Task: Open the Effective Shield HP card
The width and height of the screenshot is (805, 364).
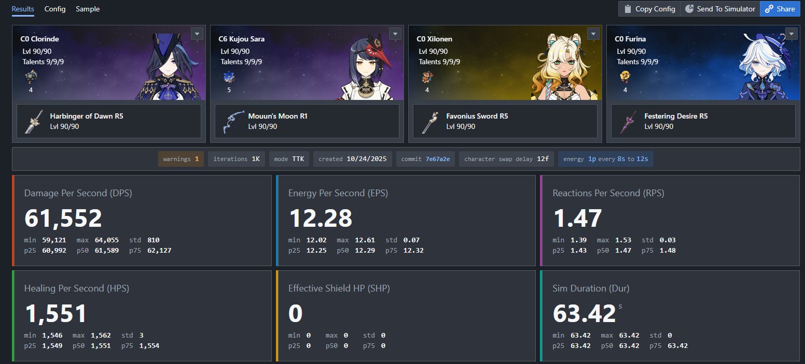Action: pos(406,316)
